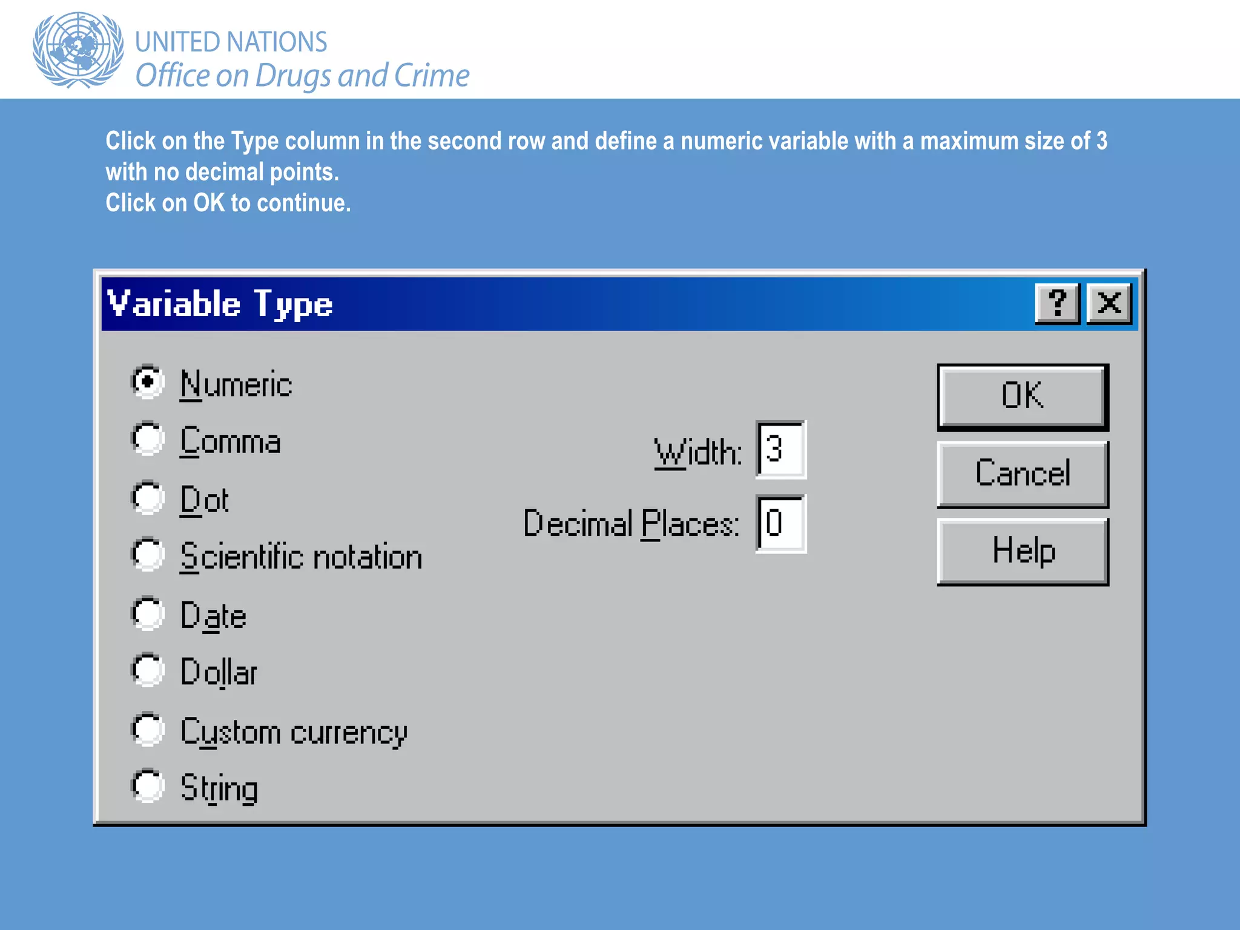Select the Numeric radio button

coord(148,382)
